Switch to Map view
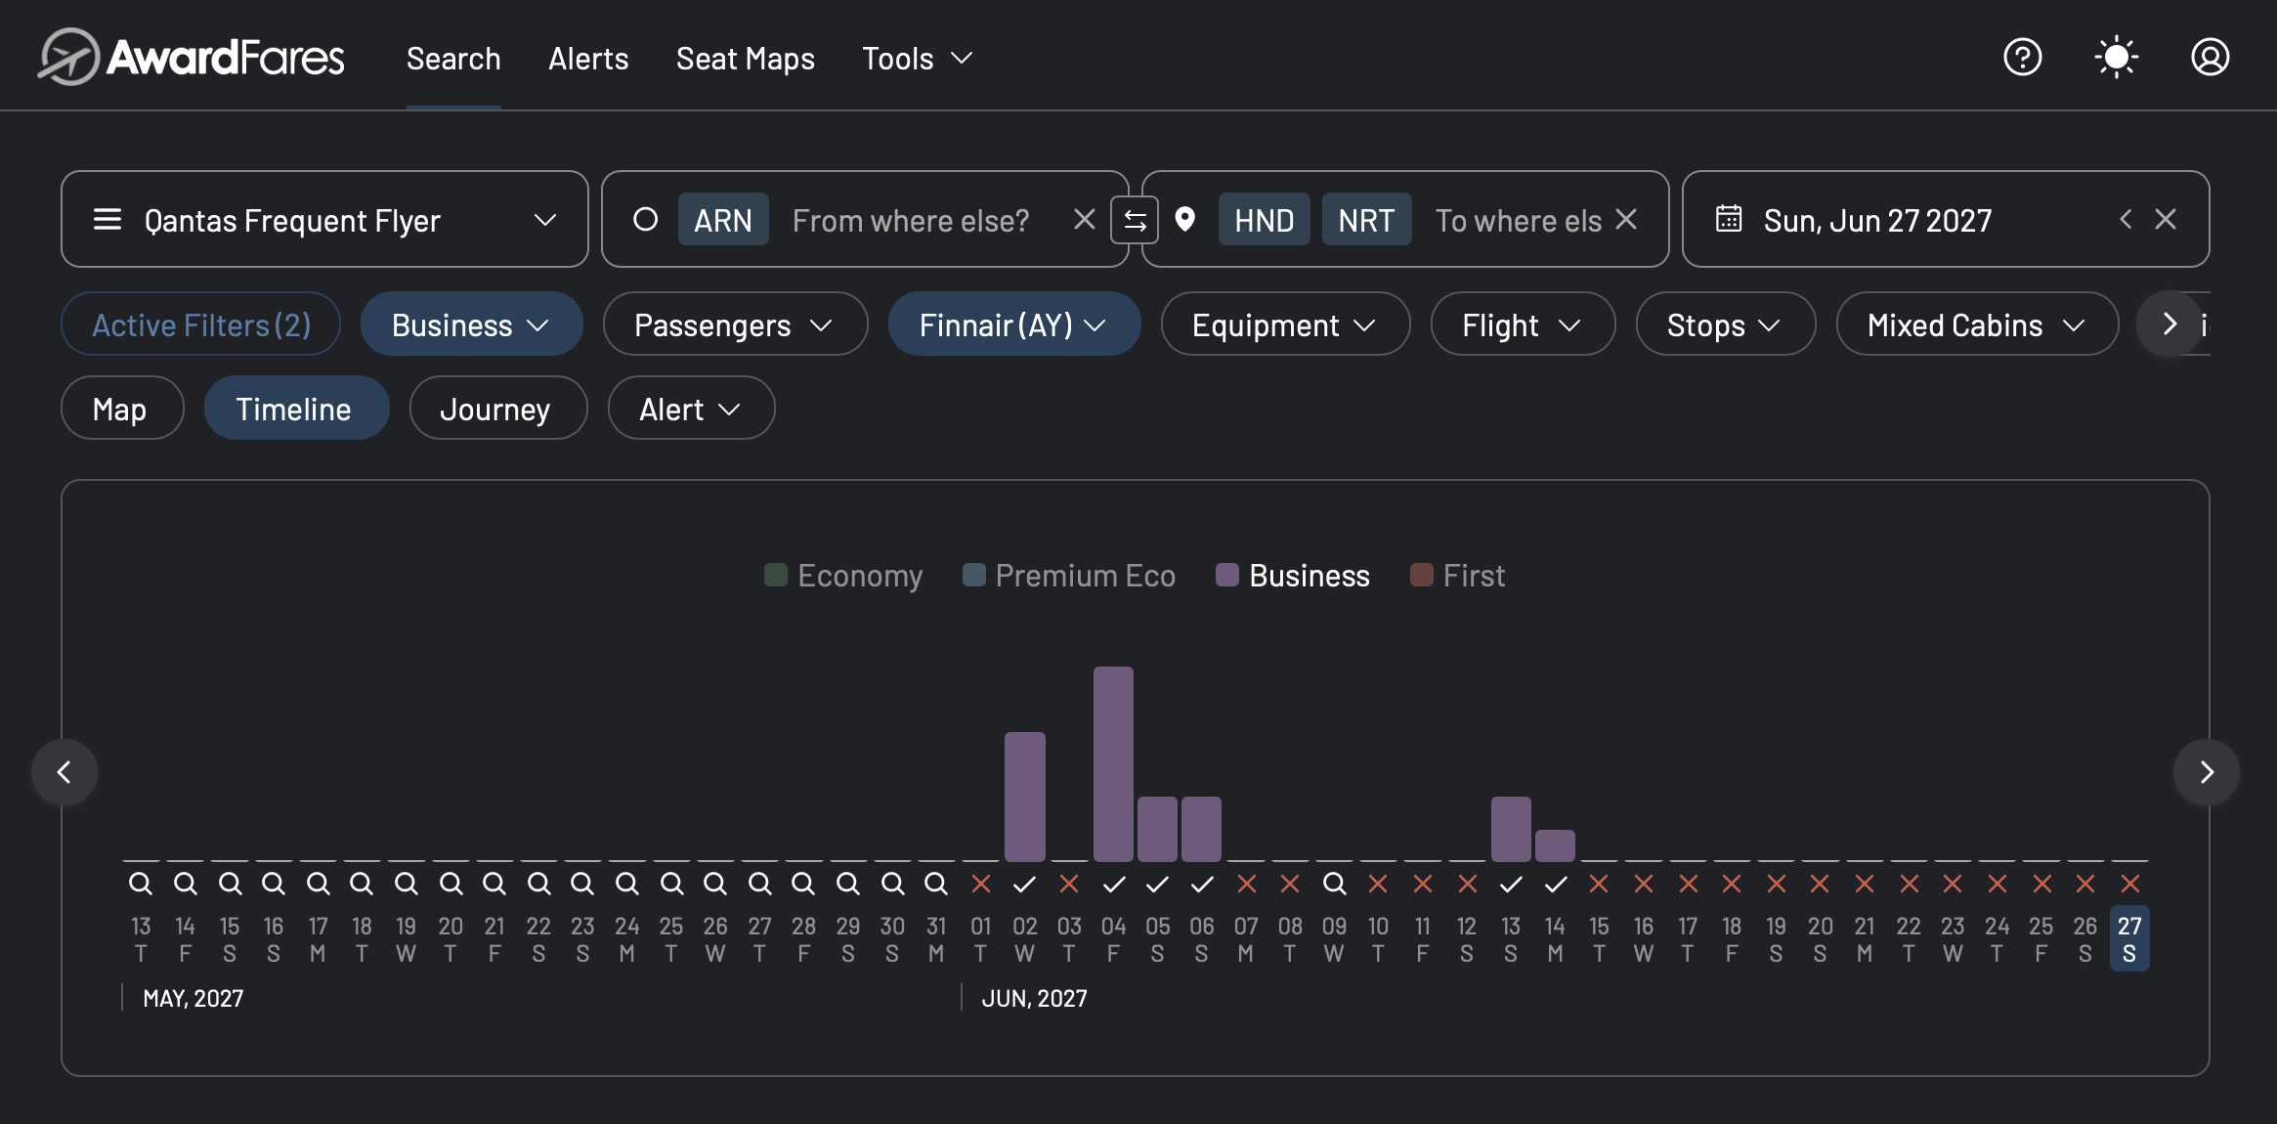The height and width of the screenshot is (1124, 2277). coord(121,409)
